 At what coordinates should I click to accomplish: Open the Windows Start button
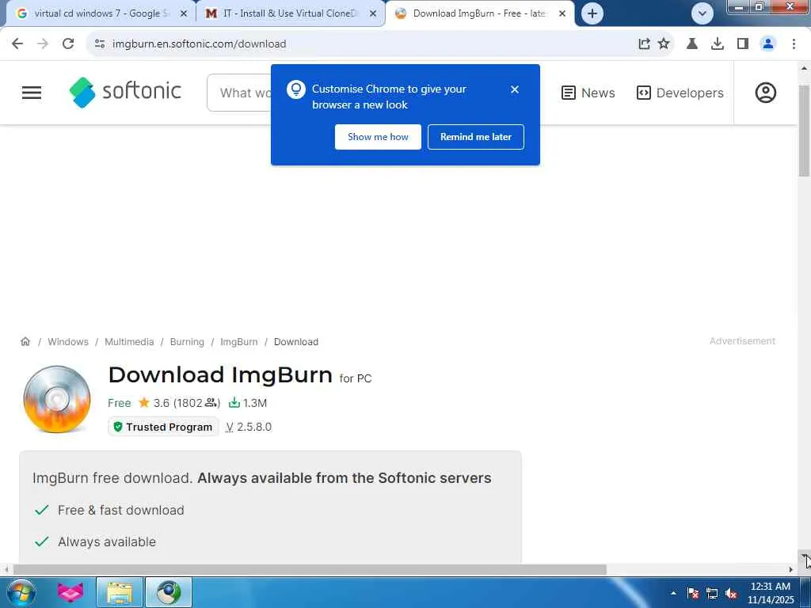coord(21,592)
